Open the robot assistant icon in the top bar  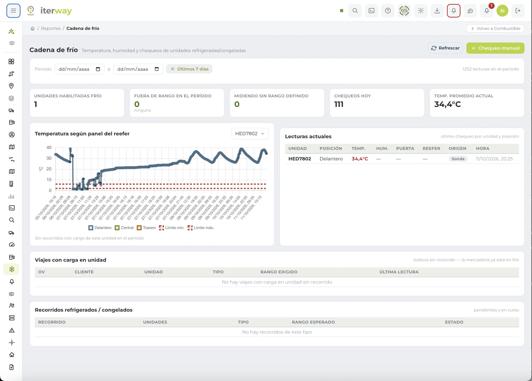404,11
